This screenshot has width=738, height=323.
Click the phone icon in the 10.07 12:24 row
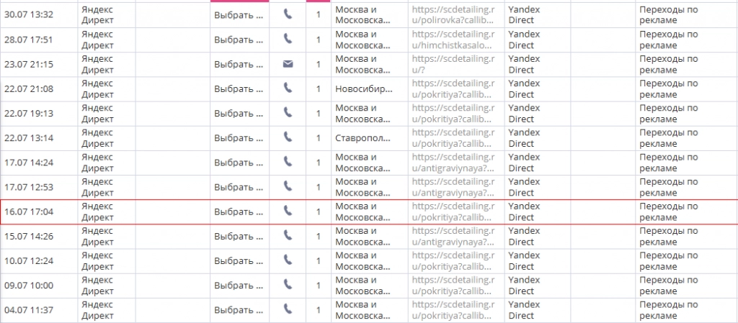(x=288, y=260)
